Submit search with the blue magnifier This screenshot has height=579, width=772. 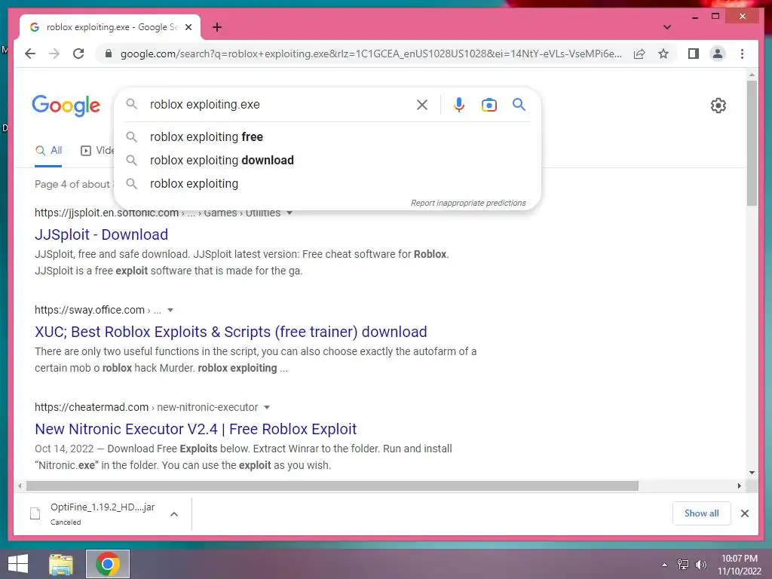519,104
